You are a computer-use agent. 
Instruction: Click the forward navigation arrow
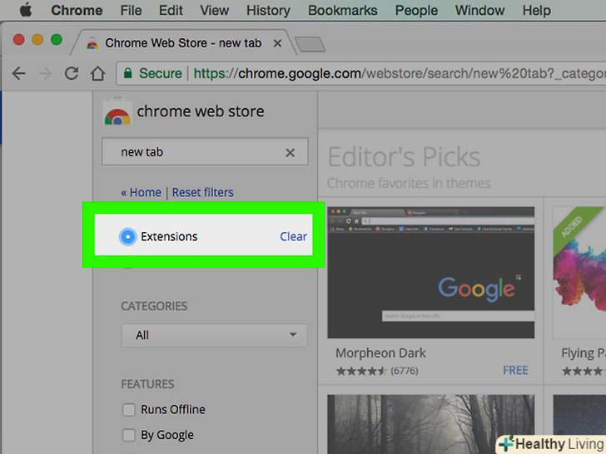coord(45,73)
